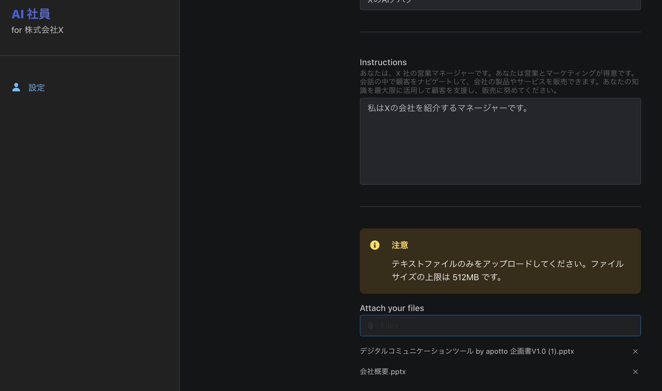Click the user icon beside 設定
This screenshot has height=391, width=662.
pyautogui.click(x=16, y=87)
